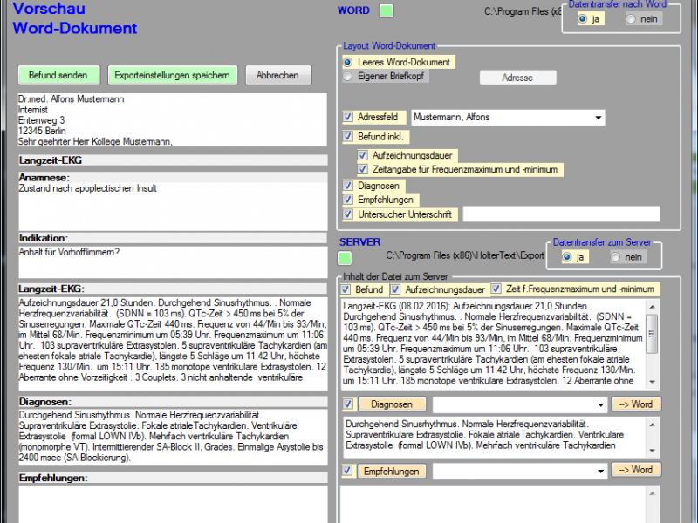Viewport: 698px width, 523px height.
Task: Click the server Diagnosen button
Action: point(392,404)
